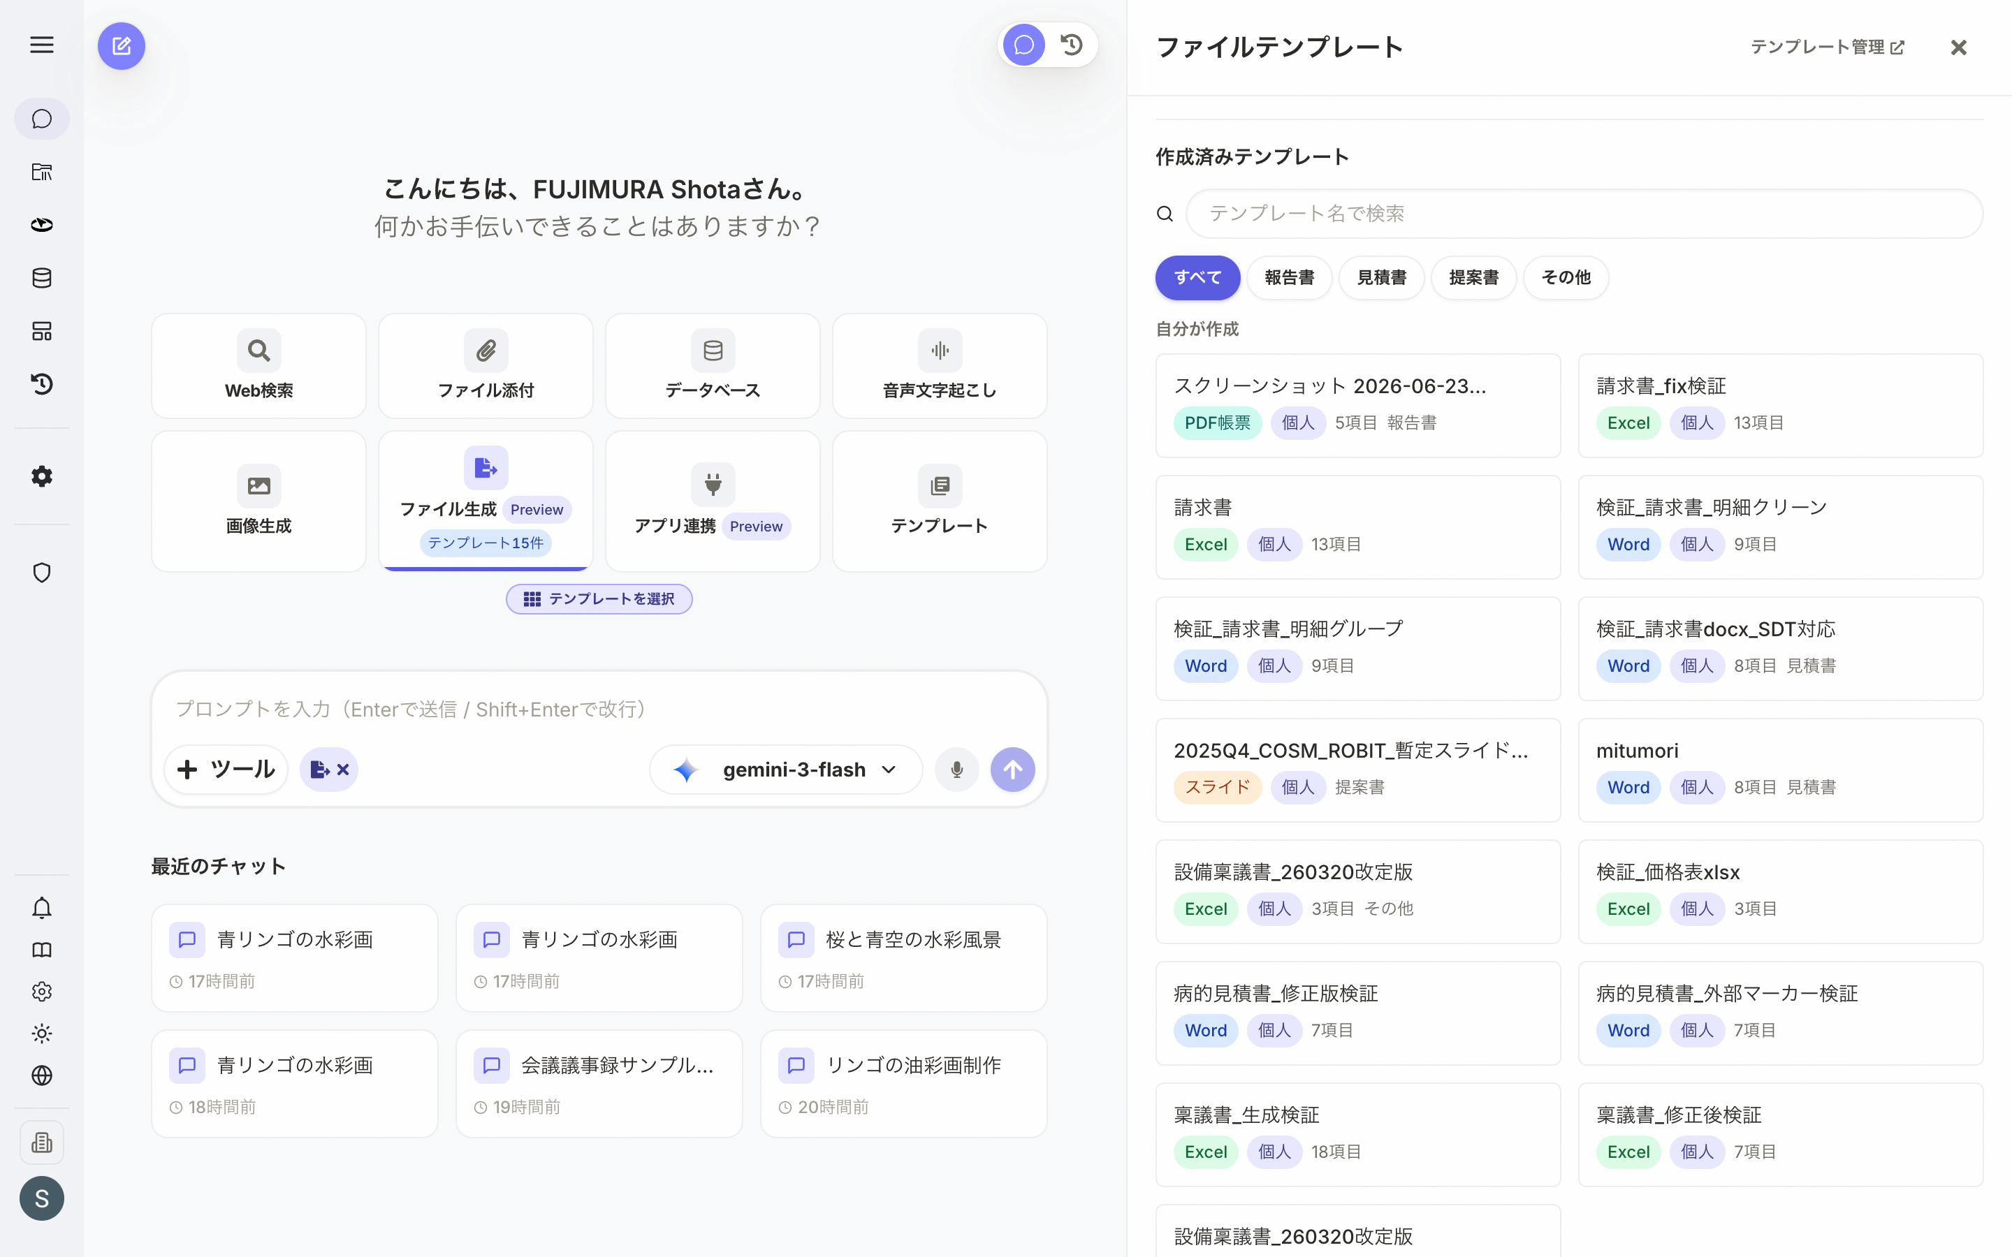
Task: Select the すべて filter tab
Action: 1197,278
